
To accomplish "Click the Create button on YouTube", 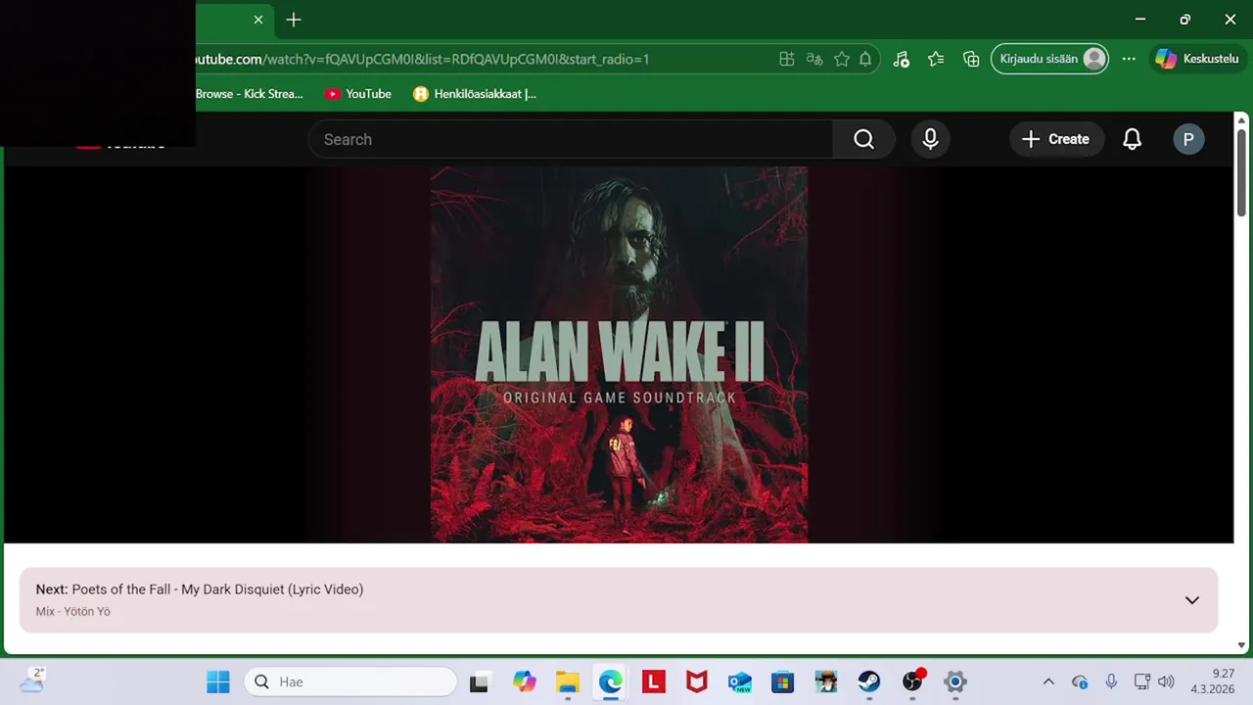I will tap(1055, 139).
